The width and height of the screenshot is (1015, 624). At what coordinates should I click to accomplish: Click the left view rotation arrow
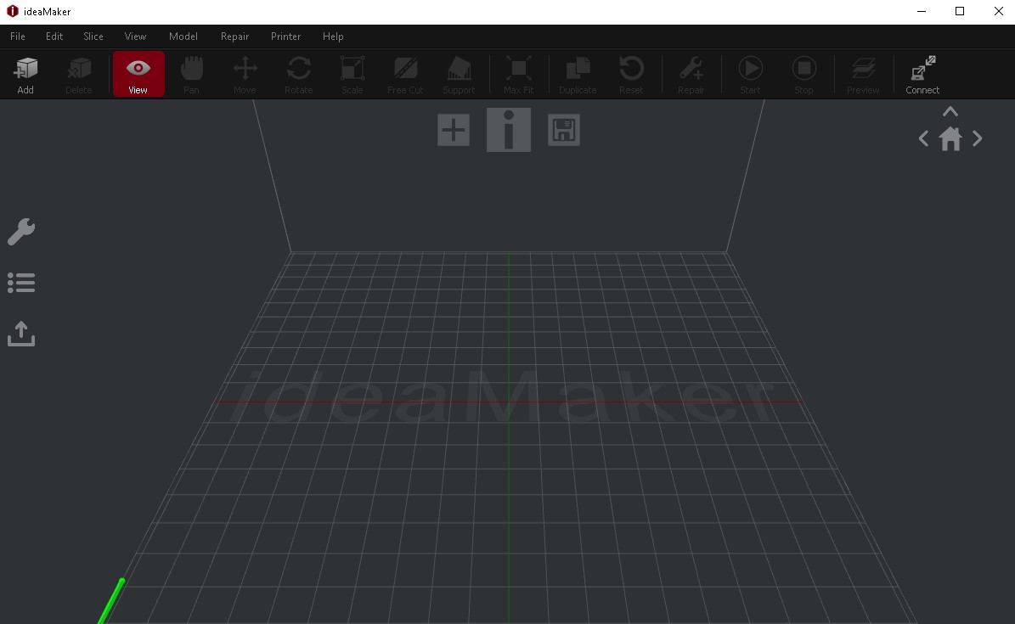[x=923, y=138]
